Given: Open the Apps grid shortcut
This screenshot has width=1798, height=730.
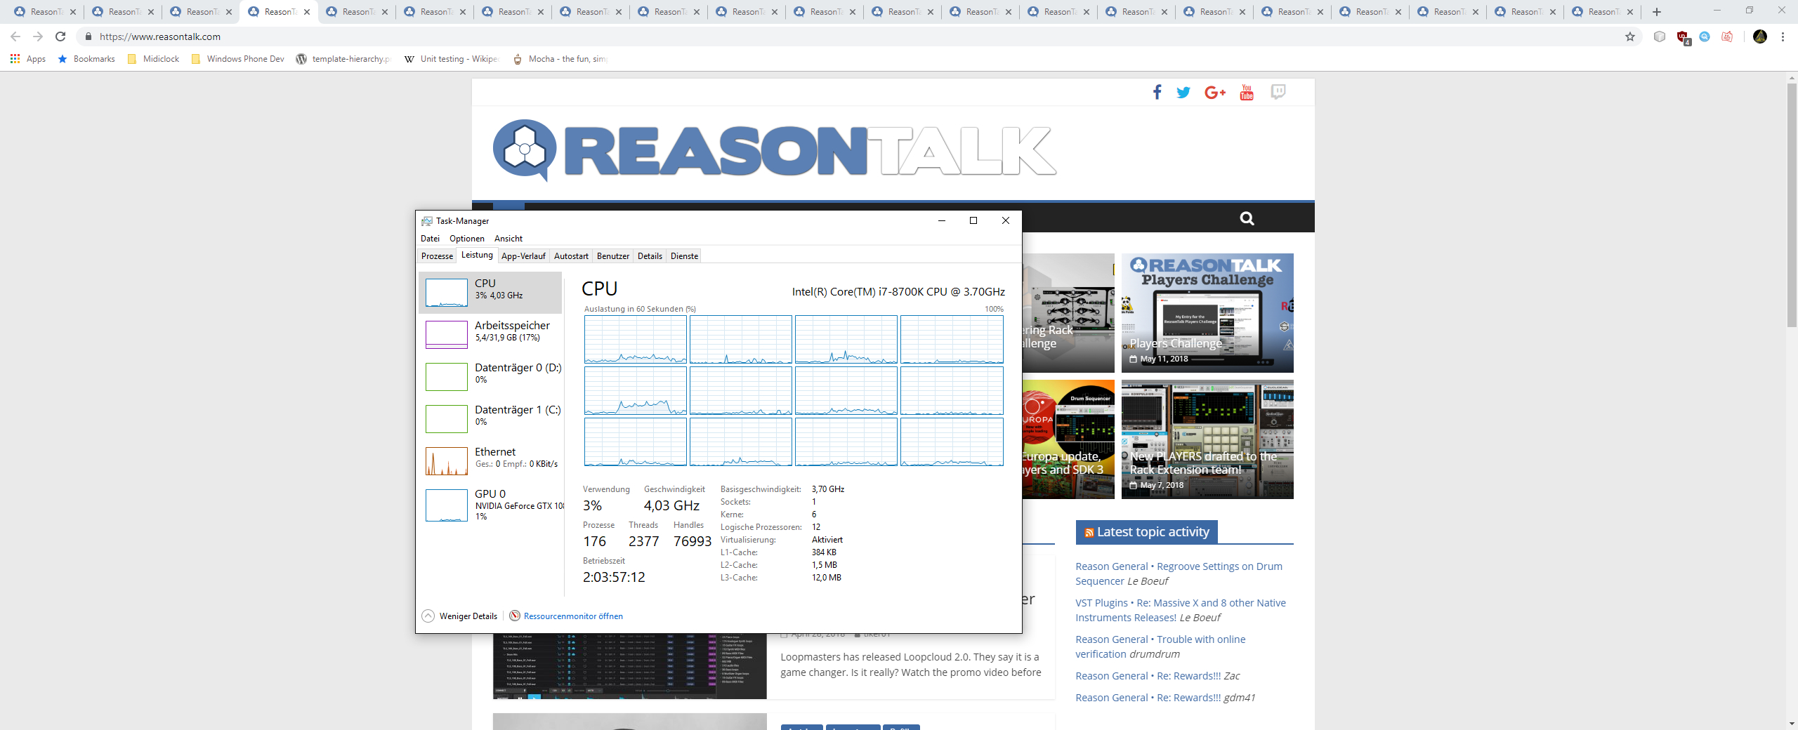Looking at the screenshot, I should (28, 59).
